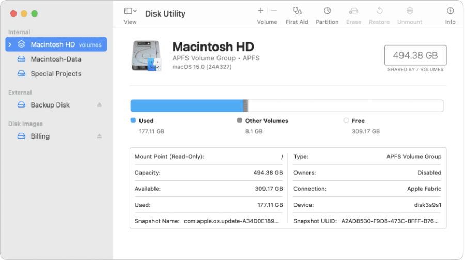Click the Capacity value 494.38 GB in the table
The width and height of the screenshot is (465, 261).
(x=268, y=173)
